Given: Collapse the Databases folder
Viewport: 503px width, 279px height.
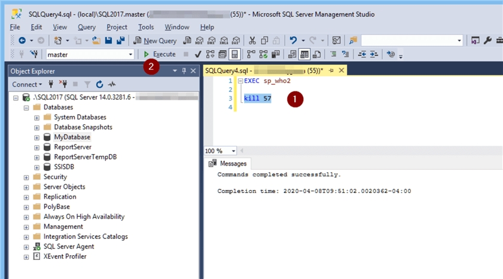Looking at the screenshot, I should tap(26, 108).
